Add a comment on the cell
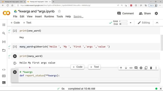163x91 pixels. [x=136, y=68]
